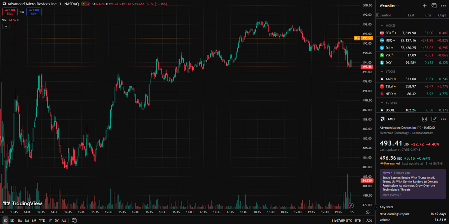The width and height of the screenshot is (449, 224).
Task: Toggle the RTH session setting
Action: click(358, 221)
